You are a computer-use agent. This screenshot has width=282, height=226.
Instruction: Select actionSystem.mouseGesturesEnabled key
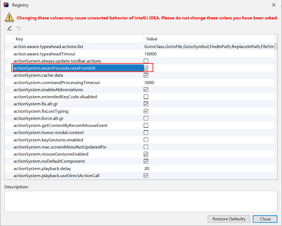(x=51, y=154)
